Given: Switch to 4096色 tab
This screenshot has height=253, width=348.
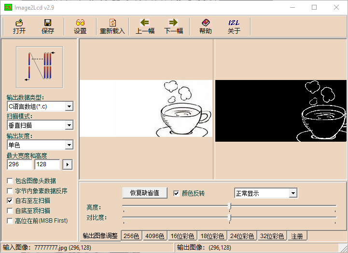Looking at the screenshot, I should 154,236.
